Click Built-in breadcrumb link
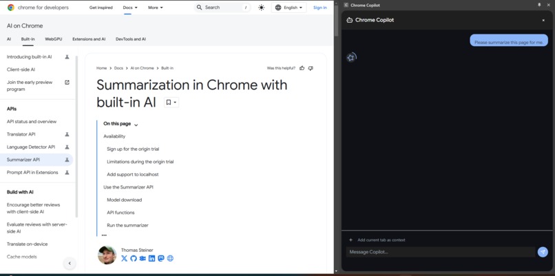This screenshot has width=555, height=276. (167, 68)
